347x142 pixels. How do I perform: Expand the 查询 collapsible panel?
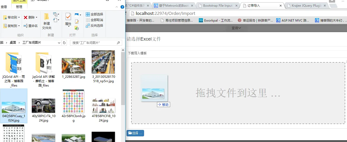coord(236,28)
